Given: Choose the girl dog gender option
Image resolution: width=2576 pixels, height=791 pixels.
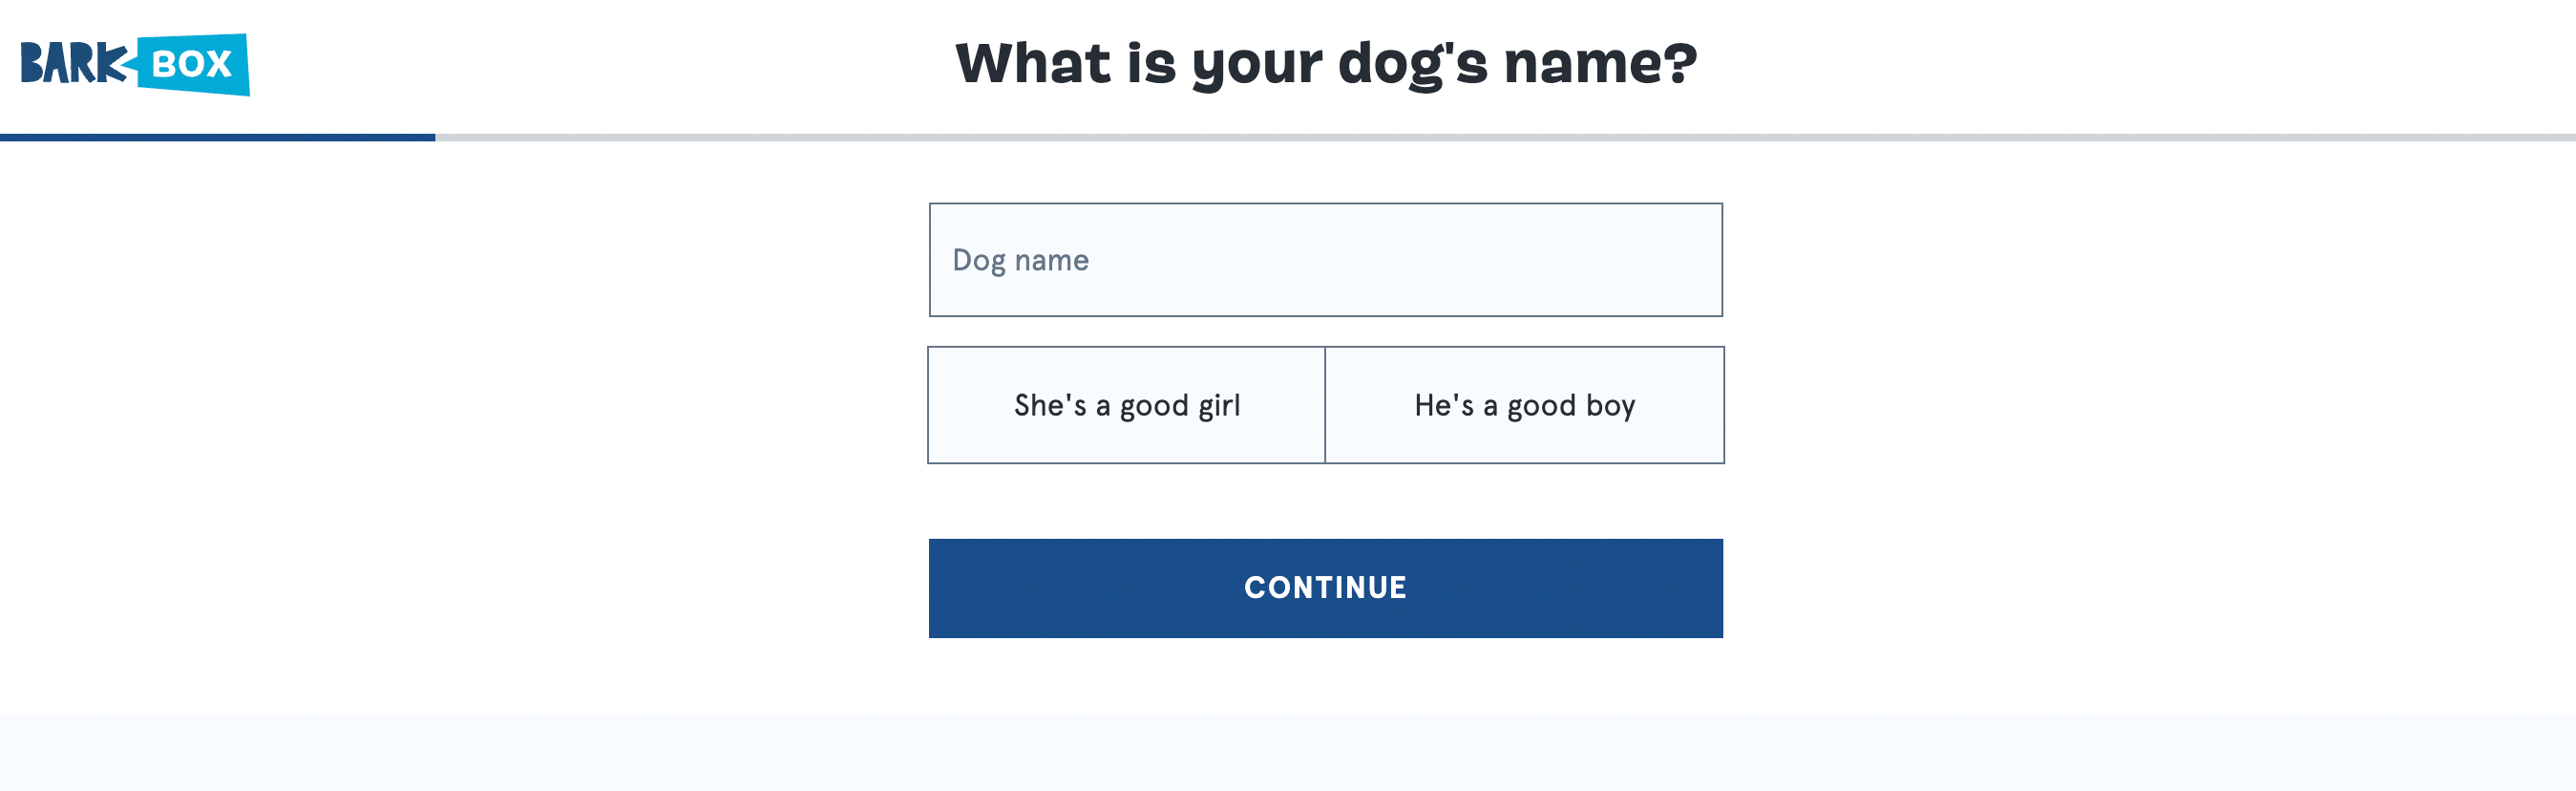Looking at the screenshot, I should pos(1126,404).
